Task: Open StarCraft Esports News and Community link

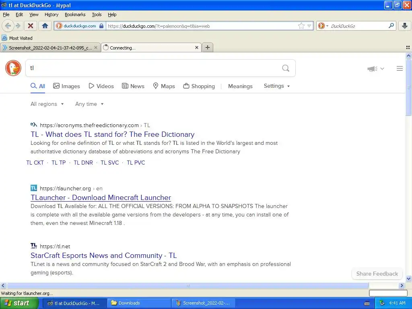Action: point(103,255)
